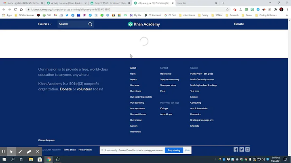Open Khan Academy Twitter page icon
The image size is (291, 163).
tap(241, 149)
